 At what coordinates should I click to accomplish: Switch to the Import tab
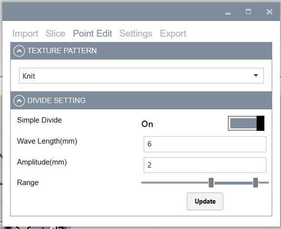coord(25,34)
